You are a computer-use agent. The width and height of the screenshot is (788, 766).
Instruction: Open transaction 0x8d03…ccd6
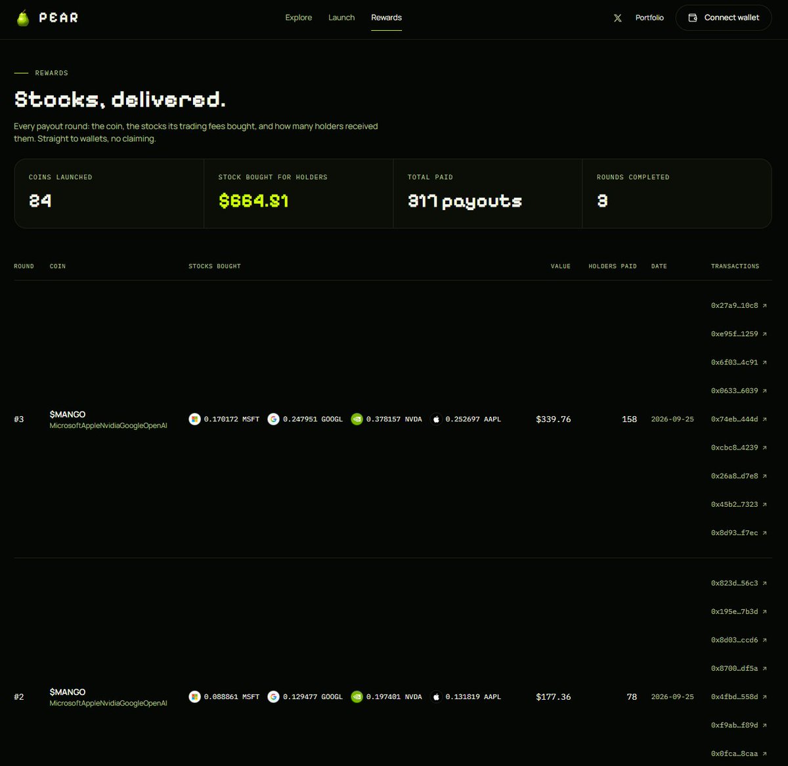pos(739,640)
